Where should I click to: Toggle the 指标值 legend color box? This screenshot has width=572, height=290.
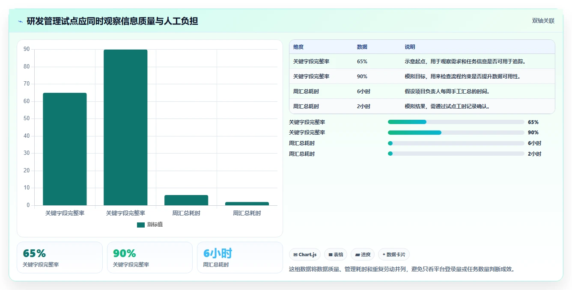pyautogui.click(x=141, y=225)
